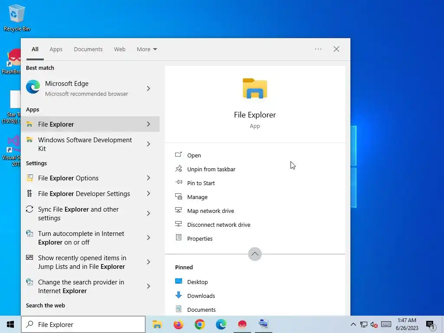The width and height of the screenshot is (444, 333).
Task: Launch Microsoft Edge from the taskbar
Action: (x=221, y=324)
